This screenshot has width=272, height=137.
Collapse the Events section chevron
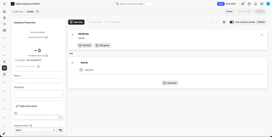pos(73,63)
